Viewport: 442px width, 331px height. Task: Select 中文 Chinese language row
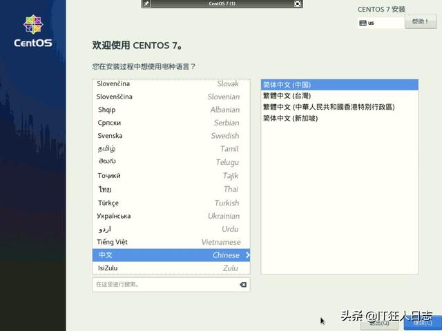(171, 255)
